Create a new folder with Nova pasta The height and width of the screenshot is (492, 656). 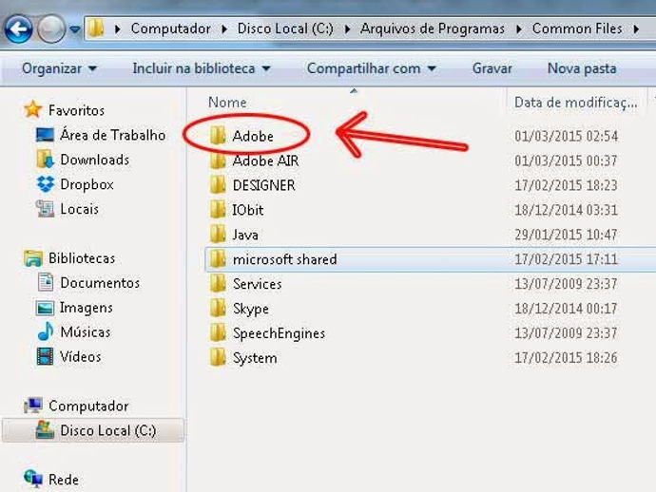click(x=582, y=68)
